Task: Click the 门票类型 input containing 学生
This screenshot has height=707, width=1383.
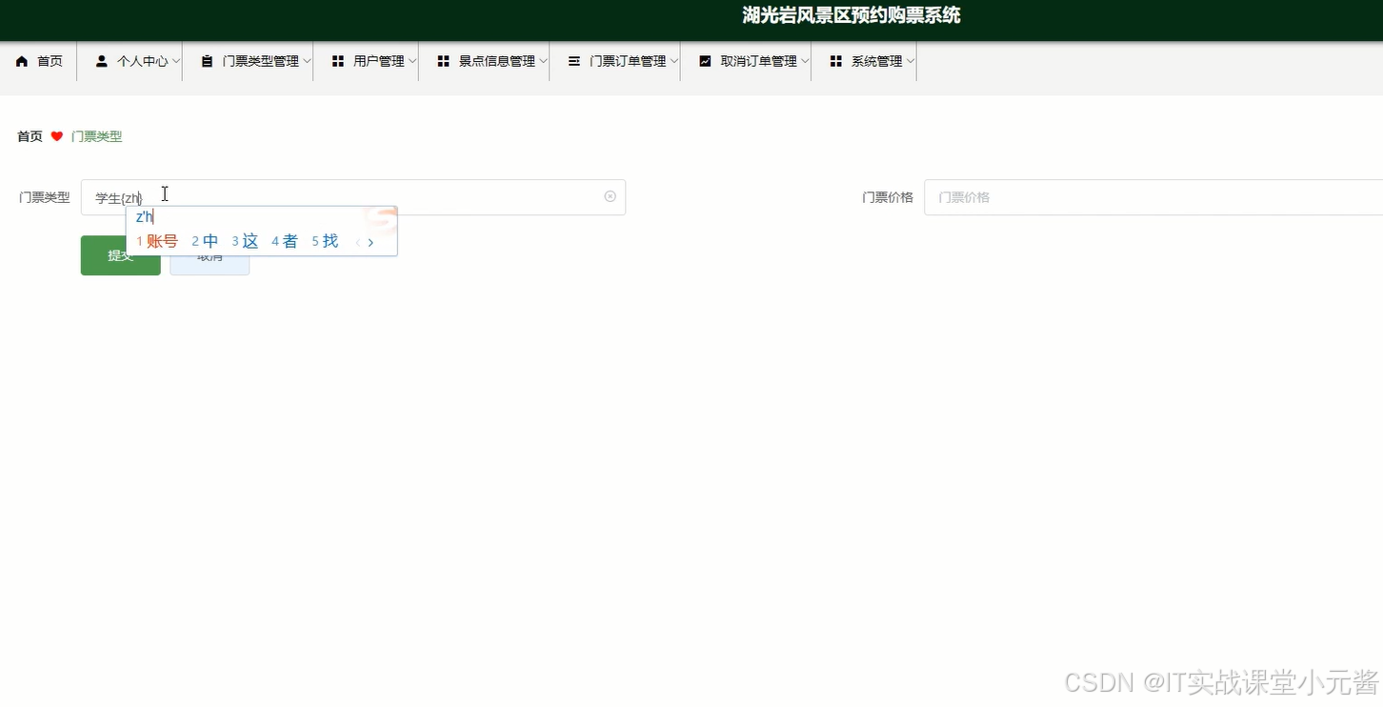Action: (353, 197)
